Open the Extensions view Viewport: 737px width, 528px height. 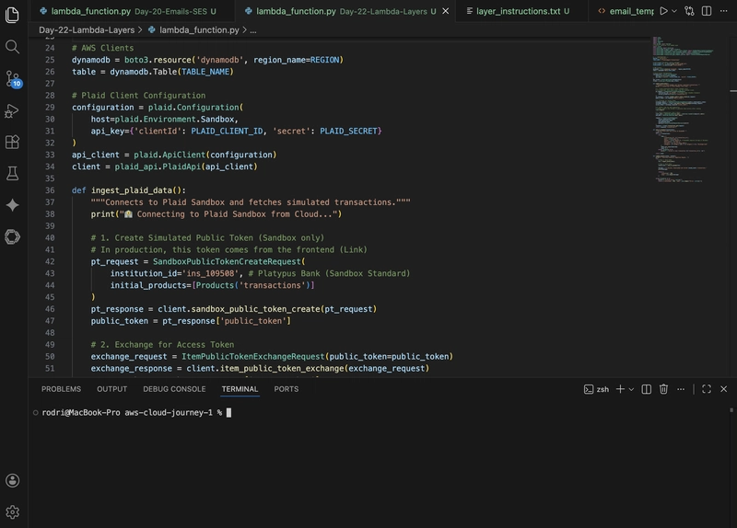tap(13, 142)
